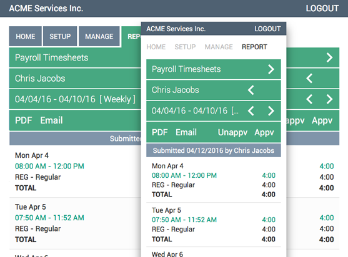Open MANAGE tab in background window
348x257 pixels.
pos(99,36)
